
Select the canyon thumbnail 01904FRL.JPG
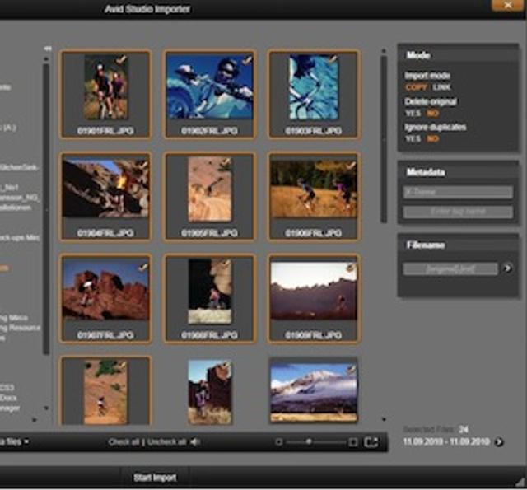(x=105, y=197)
